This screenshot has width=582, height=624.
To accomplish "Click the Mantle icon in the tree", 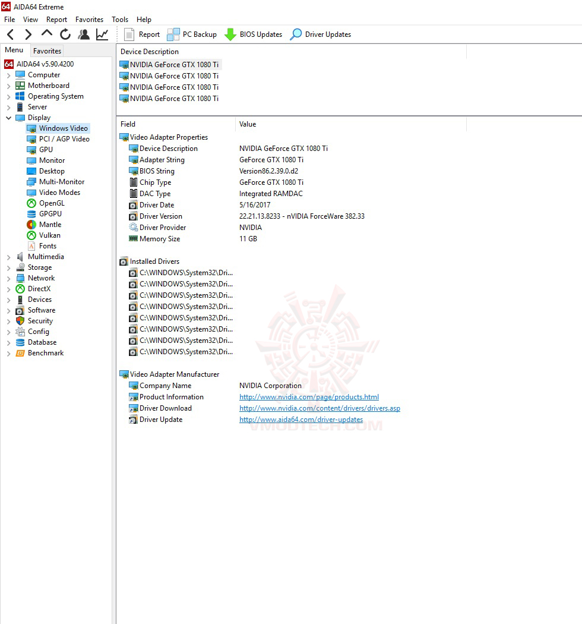I will (31, 225).
